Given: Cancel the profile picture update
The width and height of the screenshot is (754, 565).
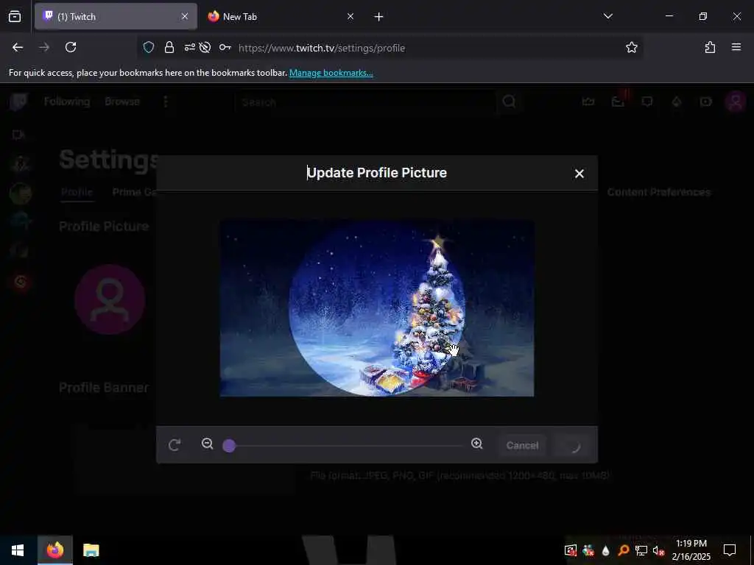Looking at the screenshot, I should [x=522, y=445].
